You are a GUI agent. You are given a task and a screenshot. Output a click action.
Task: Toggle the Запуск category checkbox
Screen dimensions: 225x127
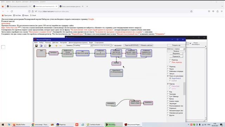[x=168, y=74]
